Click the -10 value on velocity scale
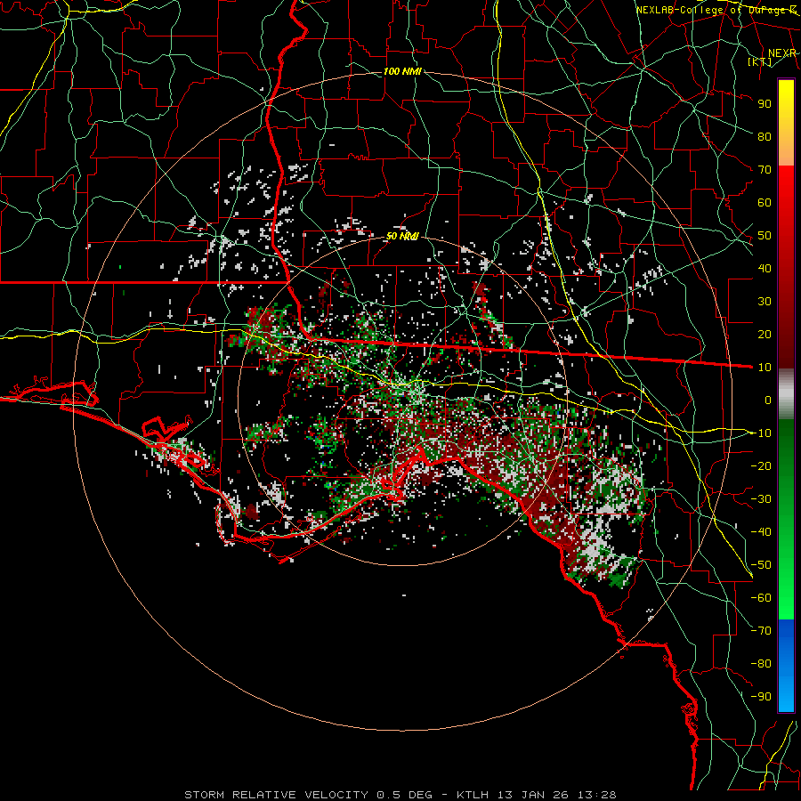Screen dimensions: 801x801 pos(761,433)
